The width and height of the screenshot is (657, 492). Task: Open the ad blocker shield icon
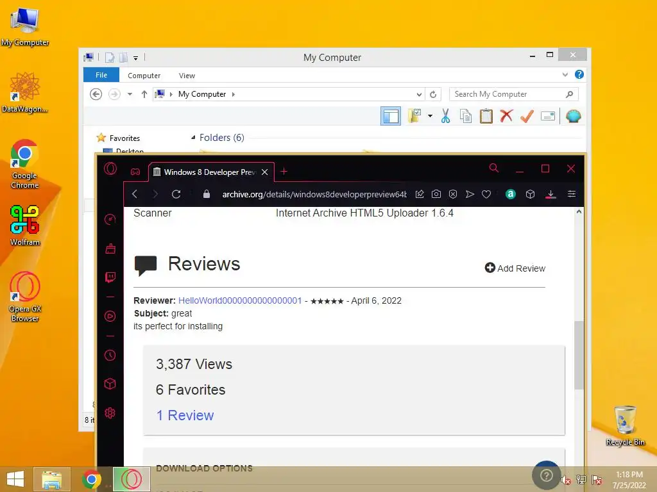pyautogui.click(x=453, y=194)
